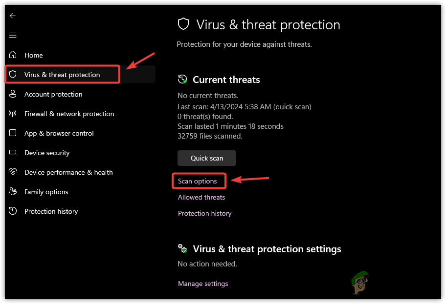
Task: Start a Quick scan
Action: pyautogui.click(x=206, y=158)
